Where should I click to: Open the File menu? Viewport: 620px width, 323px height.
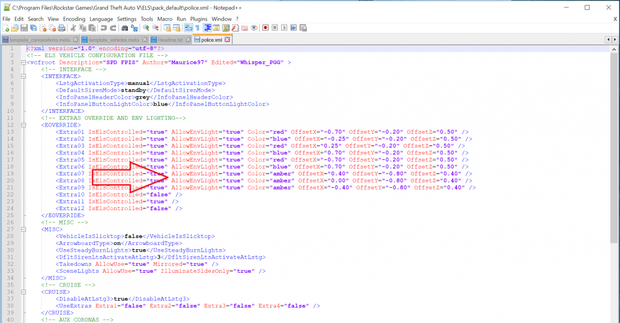coord(6,19)
